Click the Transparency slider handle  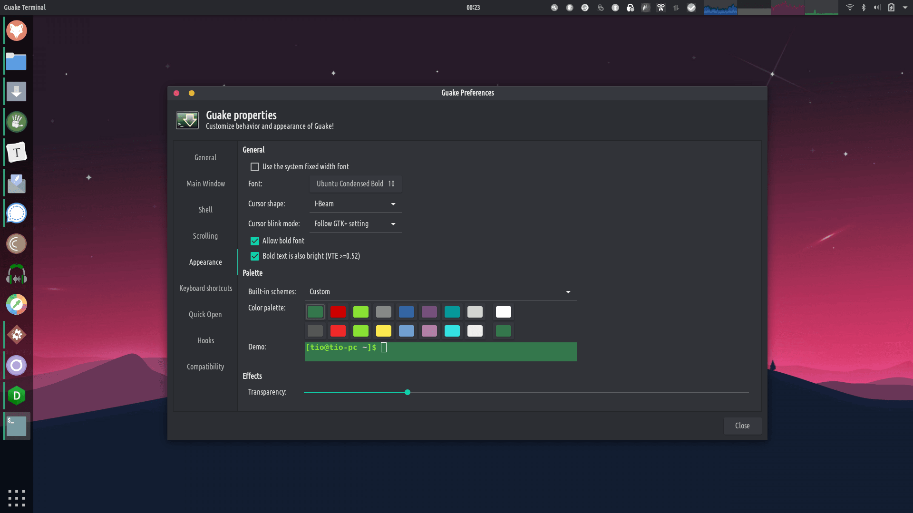click(x=408, y=392)
